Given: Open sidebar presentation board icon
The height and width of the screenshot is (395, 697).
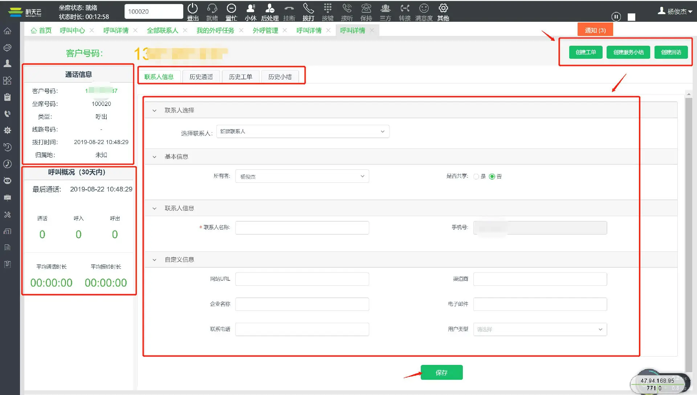Looking at the screenshot, I should coord(7,198).
